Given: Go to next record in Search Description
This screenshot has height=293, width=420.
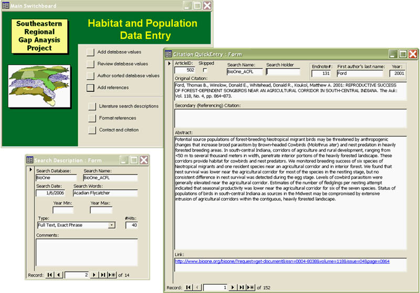Looking at the screenshot, I should point(94,275).
